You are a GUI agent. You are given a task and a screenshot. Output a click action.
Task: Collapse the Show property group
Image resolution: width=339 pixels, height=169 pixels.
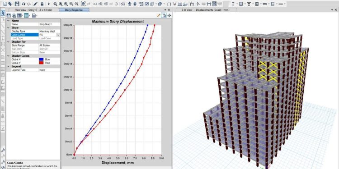(x=9, y=28)
